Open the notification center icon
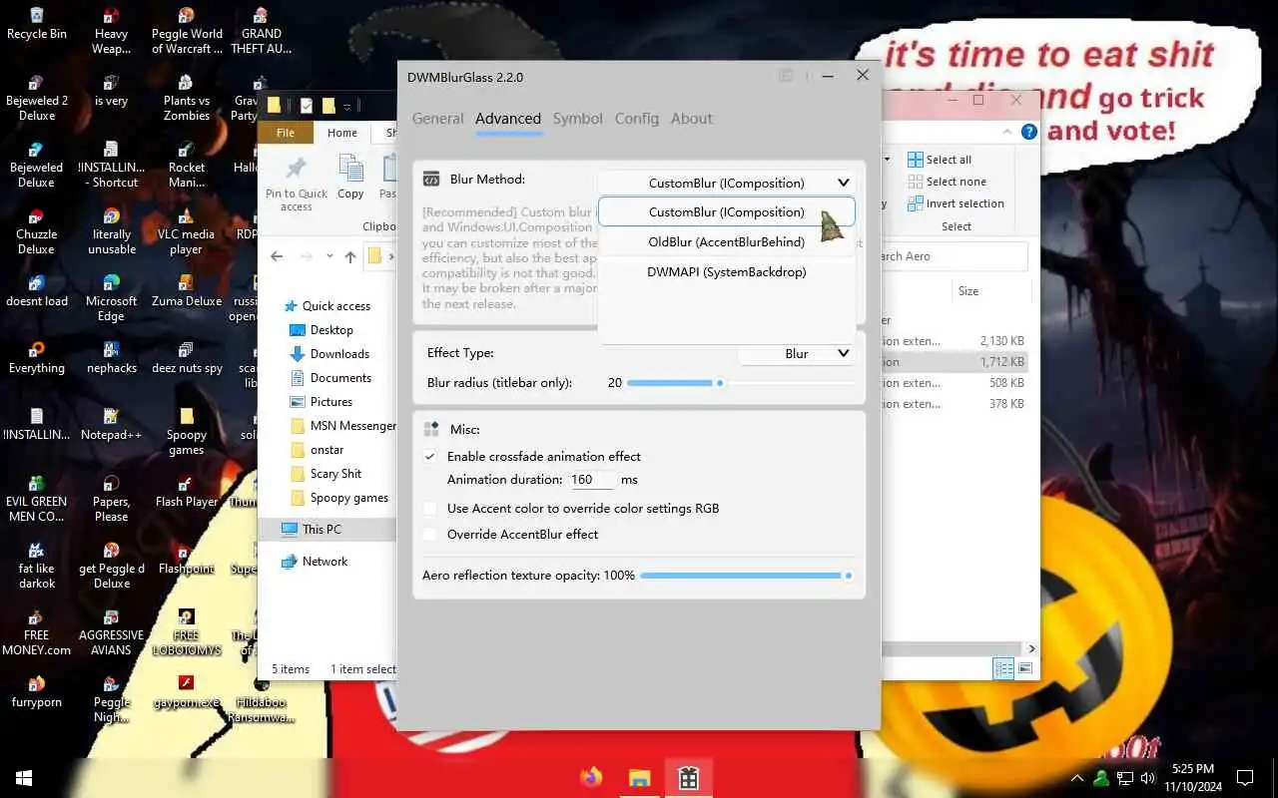1278x798 pixels. pyautogui.click(x=1245, y=778)
